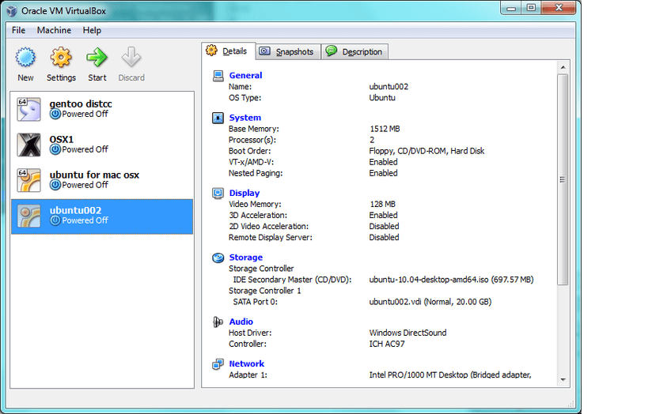Click the gentoo distcc VM icon
Image resolution: width=671 pixels, height=414 pixels.
pyautogui.click(x=28, y=109)
